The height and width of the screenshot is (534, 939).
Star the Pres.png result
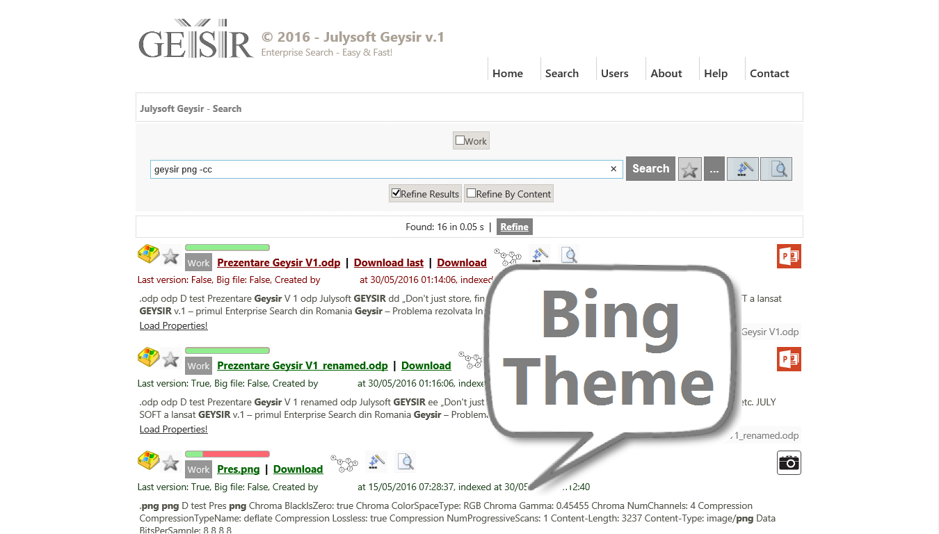pos(170,464)
